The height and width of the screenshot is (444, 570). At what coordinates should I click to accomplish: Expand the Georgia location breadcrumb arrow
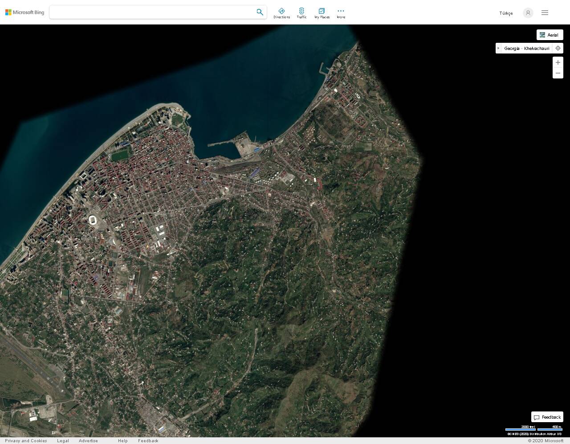pyautogui.click(x=499, y=48)
